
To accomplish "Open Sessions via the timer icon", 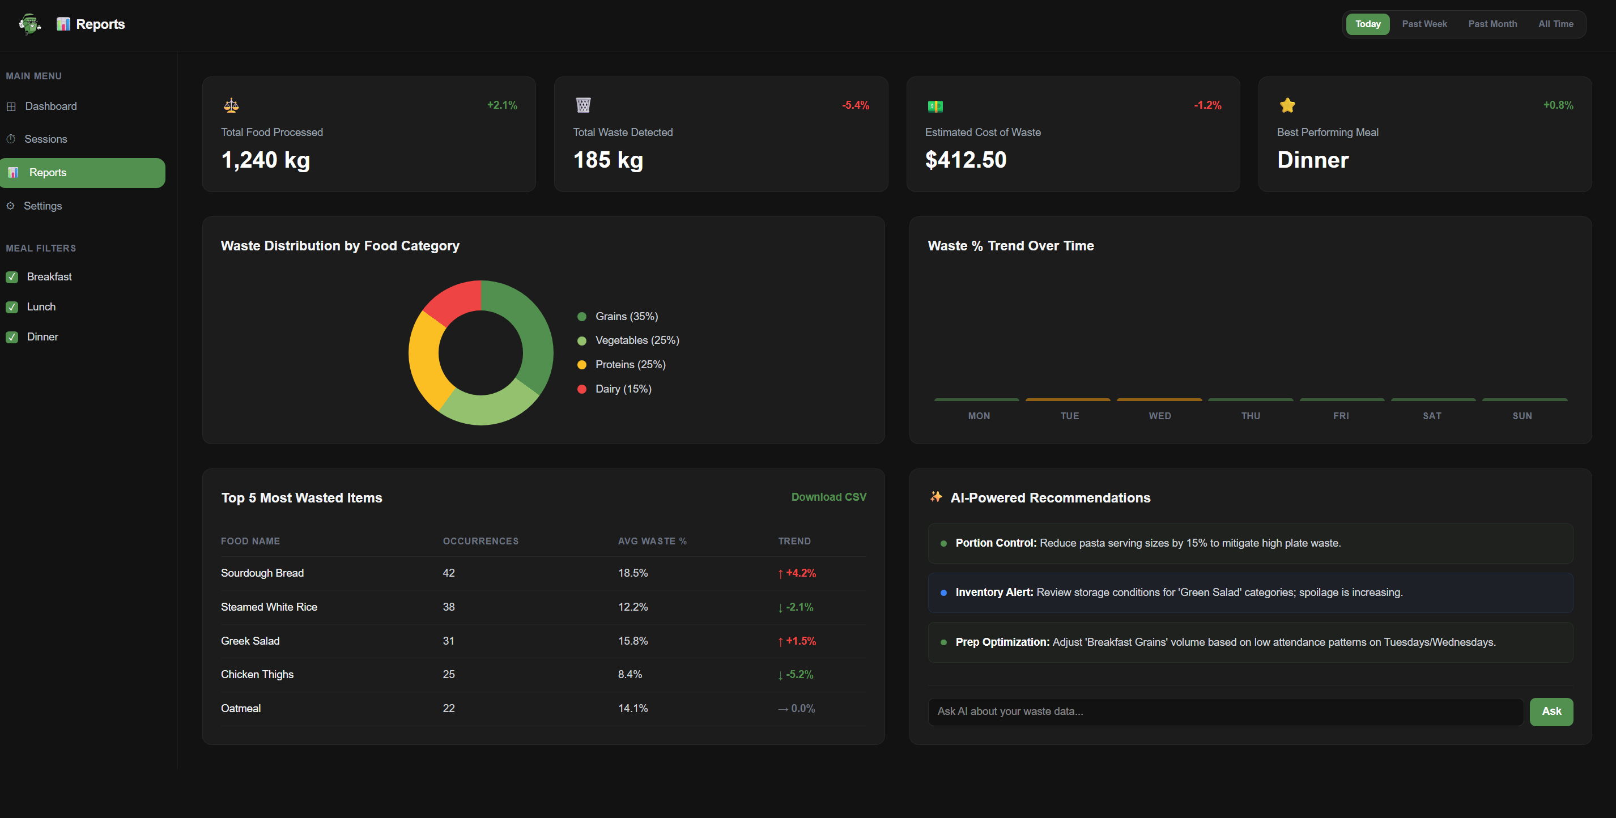I will click(x=11, y=139).
